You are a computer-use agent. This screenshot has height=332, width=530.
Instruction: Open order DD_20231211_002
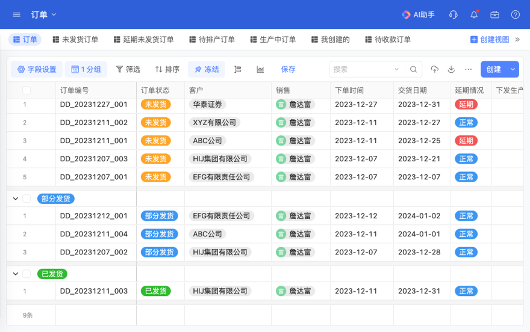(x=93, y=123)
